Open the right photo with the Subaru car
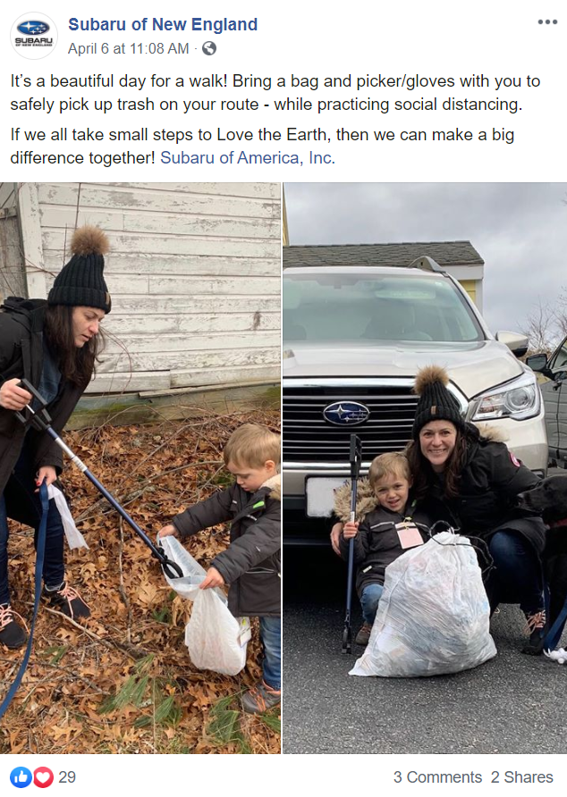567x797 pixels. click(x=425, y=467)
